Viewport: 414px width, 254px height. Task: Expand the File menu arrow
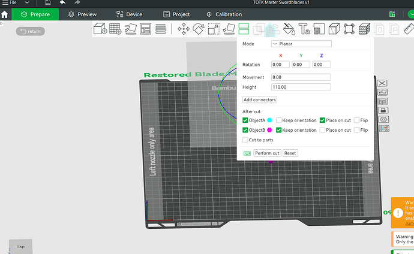[27, 2]
